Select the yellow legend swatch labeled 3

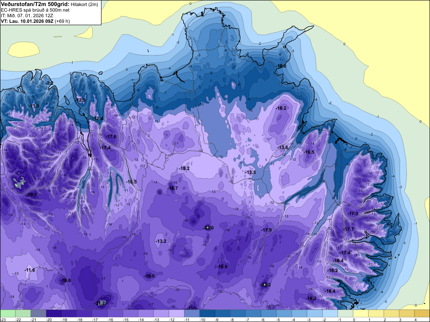[x=407, y=313]
